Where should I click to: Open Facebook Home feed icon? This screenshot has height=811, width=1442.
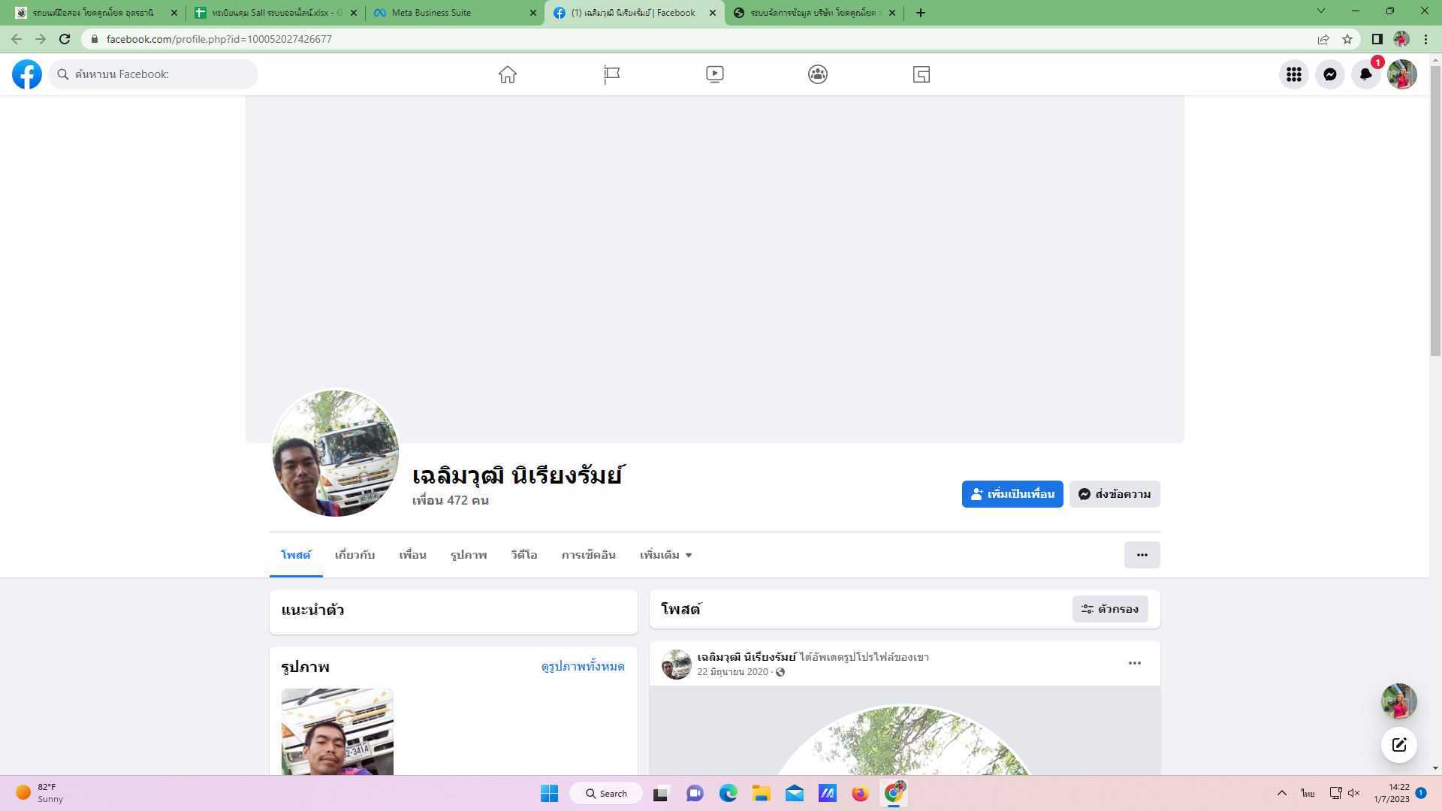pos(508,74)
